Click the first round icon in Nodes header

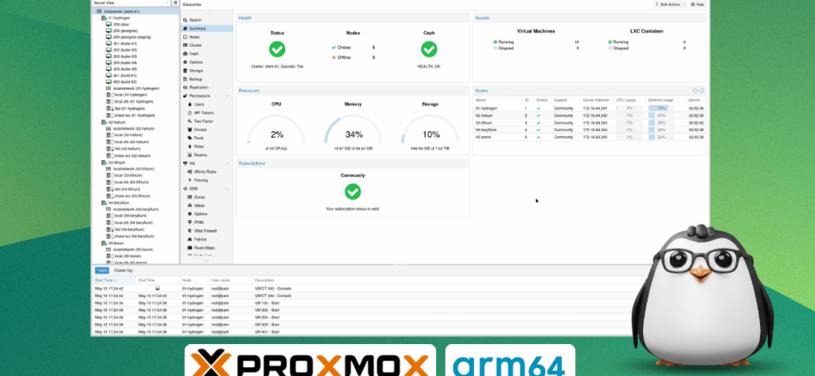click(695, 90)
